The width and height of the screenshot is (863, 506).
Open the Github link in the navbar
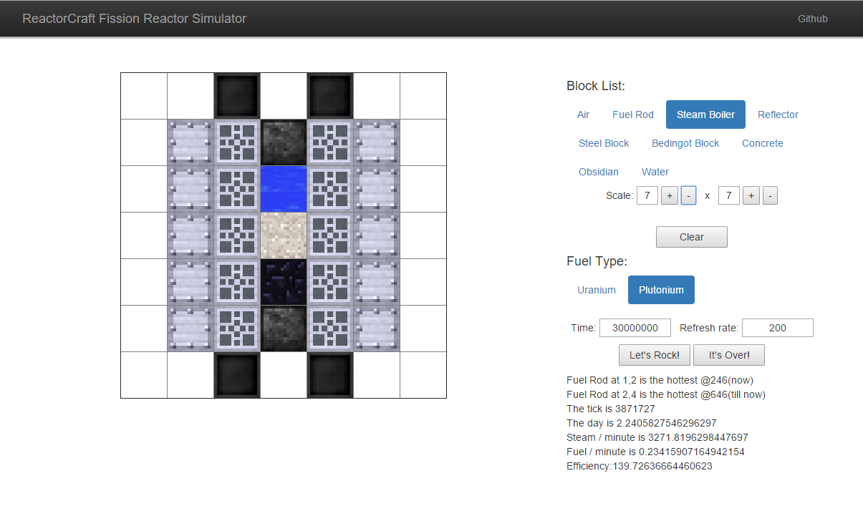813,19
